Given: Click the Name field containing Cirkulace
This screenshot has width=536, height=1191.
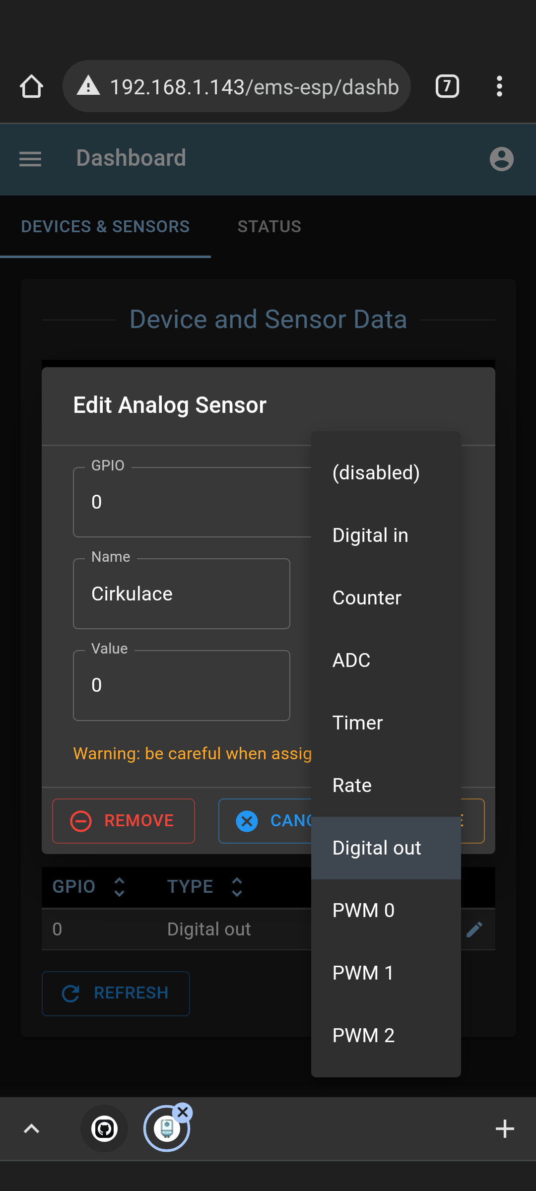Looking at the screenshot, I should tap(181, 594).
